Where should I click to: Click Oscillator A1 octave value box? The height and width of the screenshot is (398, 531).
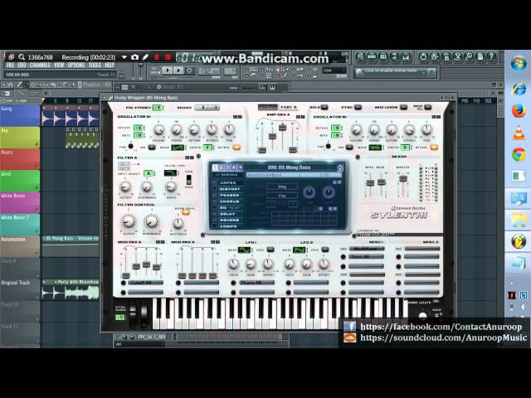[x=139, y=128]
